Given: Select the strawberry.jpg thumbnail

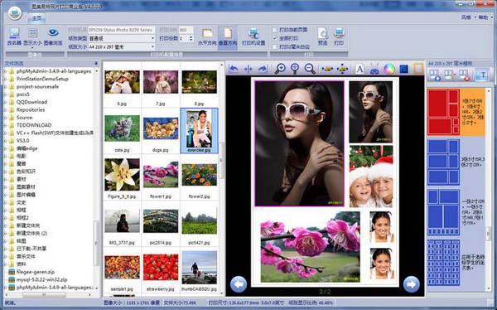Looking at the screenshot, I should click(x=161, y=272).
